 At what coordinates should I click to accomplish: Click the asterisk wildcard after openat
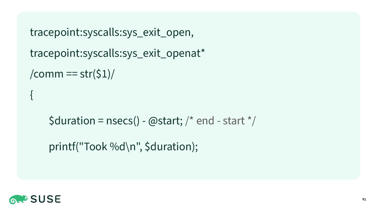pyautogui.click(x=203, y=51)
